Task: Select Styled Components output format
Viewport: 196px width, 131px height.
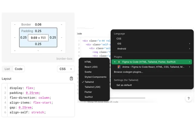Action: [95, 77]
